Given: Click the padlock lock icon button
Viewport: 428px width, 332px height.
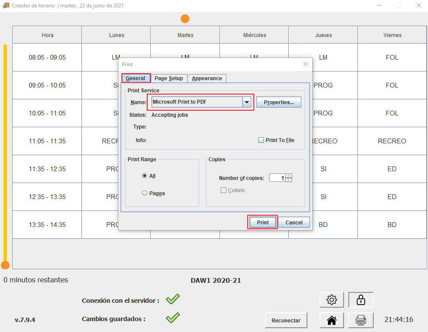Looking at the screenshot, I should click(361, 300).
